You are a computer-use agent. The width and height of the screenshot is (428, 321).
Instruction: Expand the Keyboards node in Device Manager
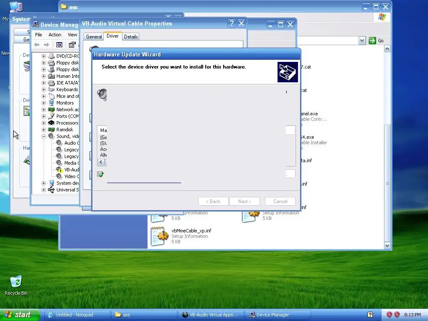pyautogui.click(x=43, y=89)
